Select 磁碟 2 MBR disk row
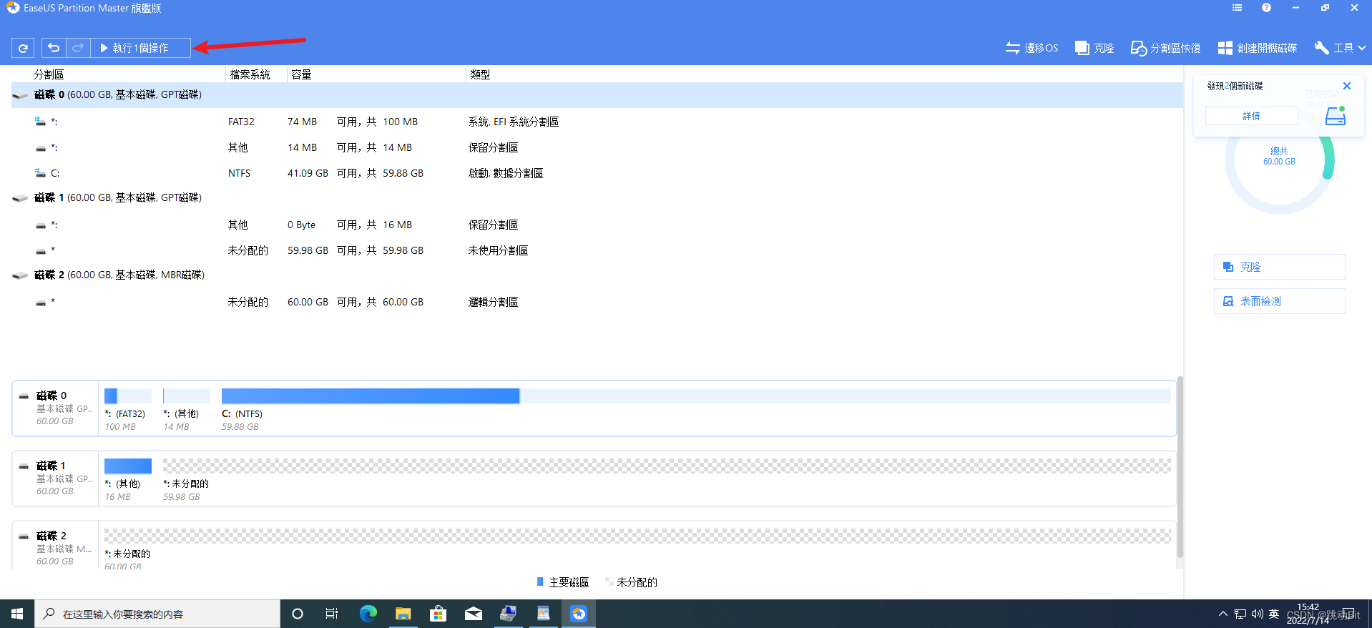This screenshot has height=628, width=1372. coord(597,275)
